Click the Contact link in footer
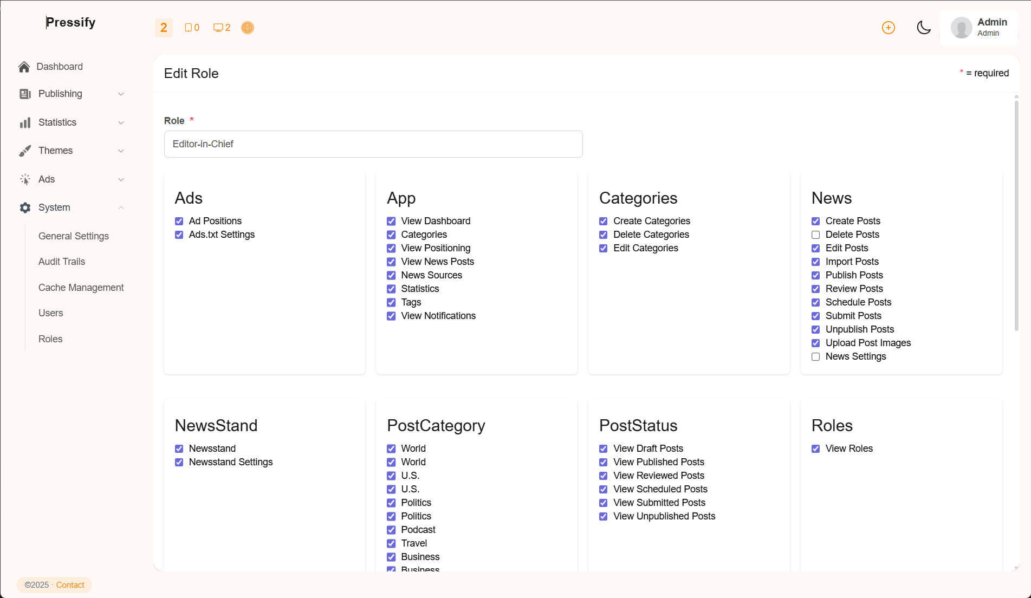The image size is (1031, 598). (x=70, y=585)
